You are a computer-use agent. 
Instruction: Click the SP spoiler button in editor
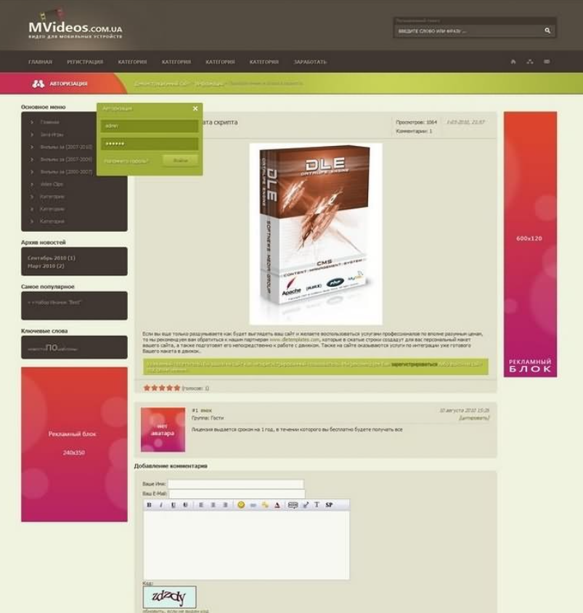click(329, 505)
